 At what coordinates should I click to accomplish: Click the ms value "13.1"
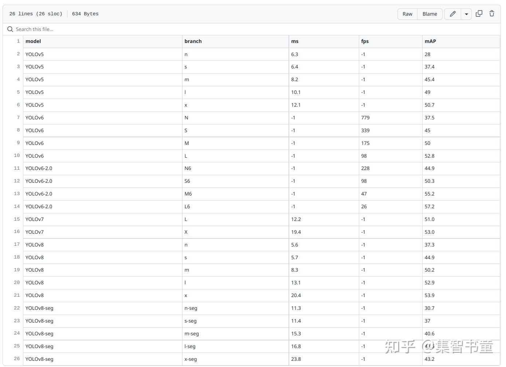click(296, 283)
